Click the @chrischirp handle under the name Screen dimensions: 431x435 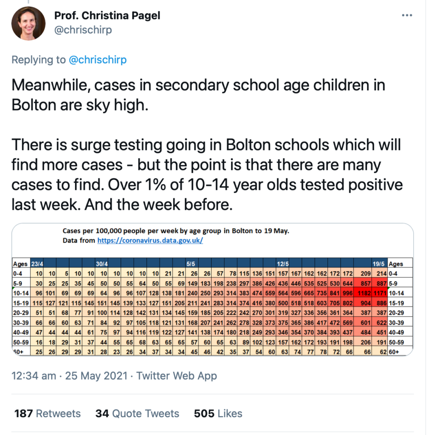click(x=83, y=30)
